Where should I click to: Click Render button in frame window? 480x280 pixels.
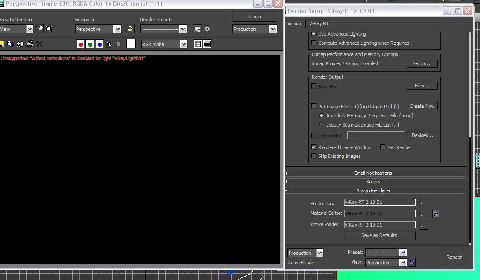click(x=254, y=17)
